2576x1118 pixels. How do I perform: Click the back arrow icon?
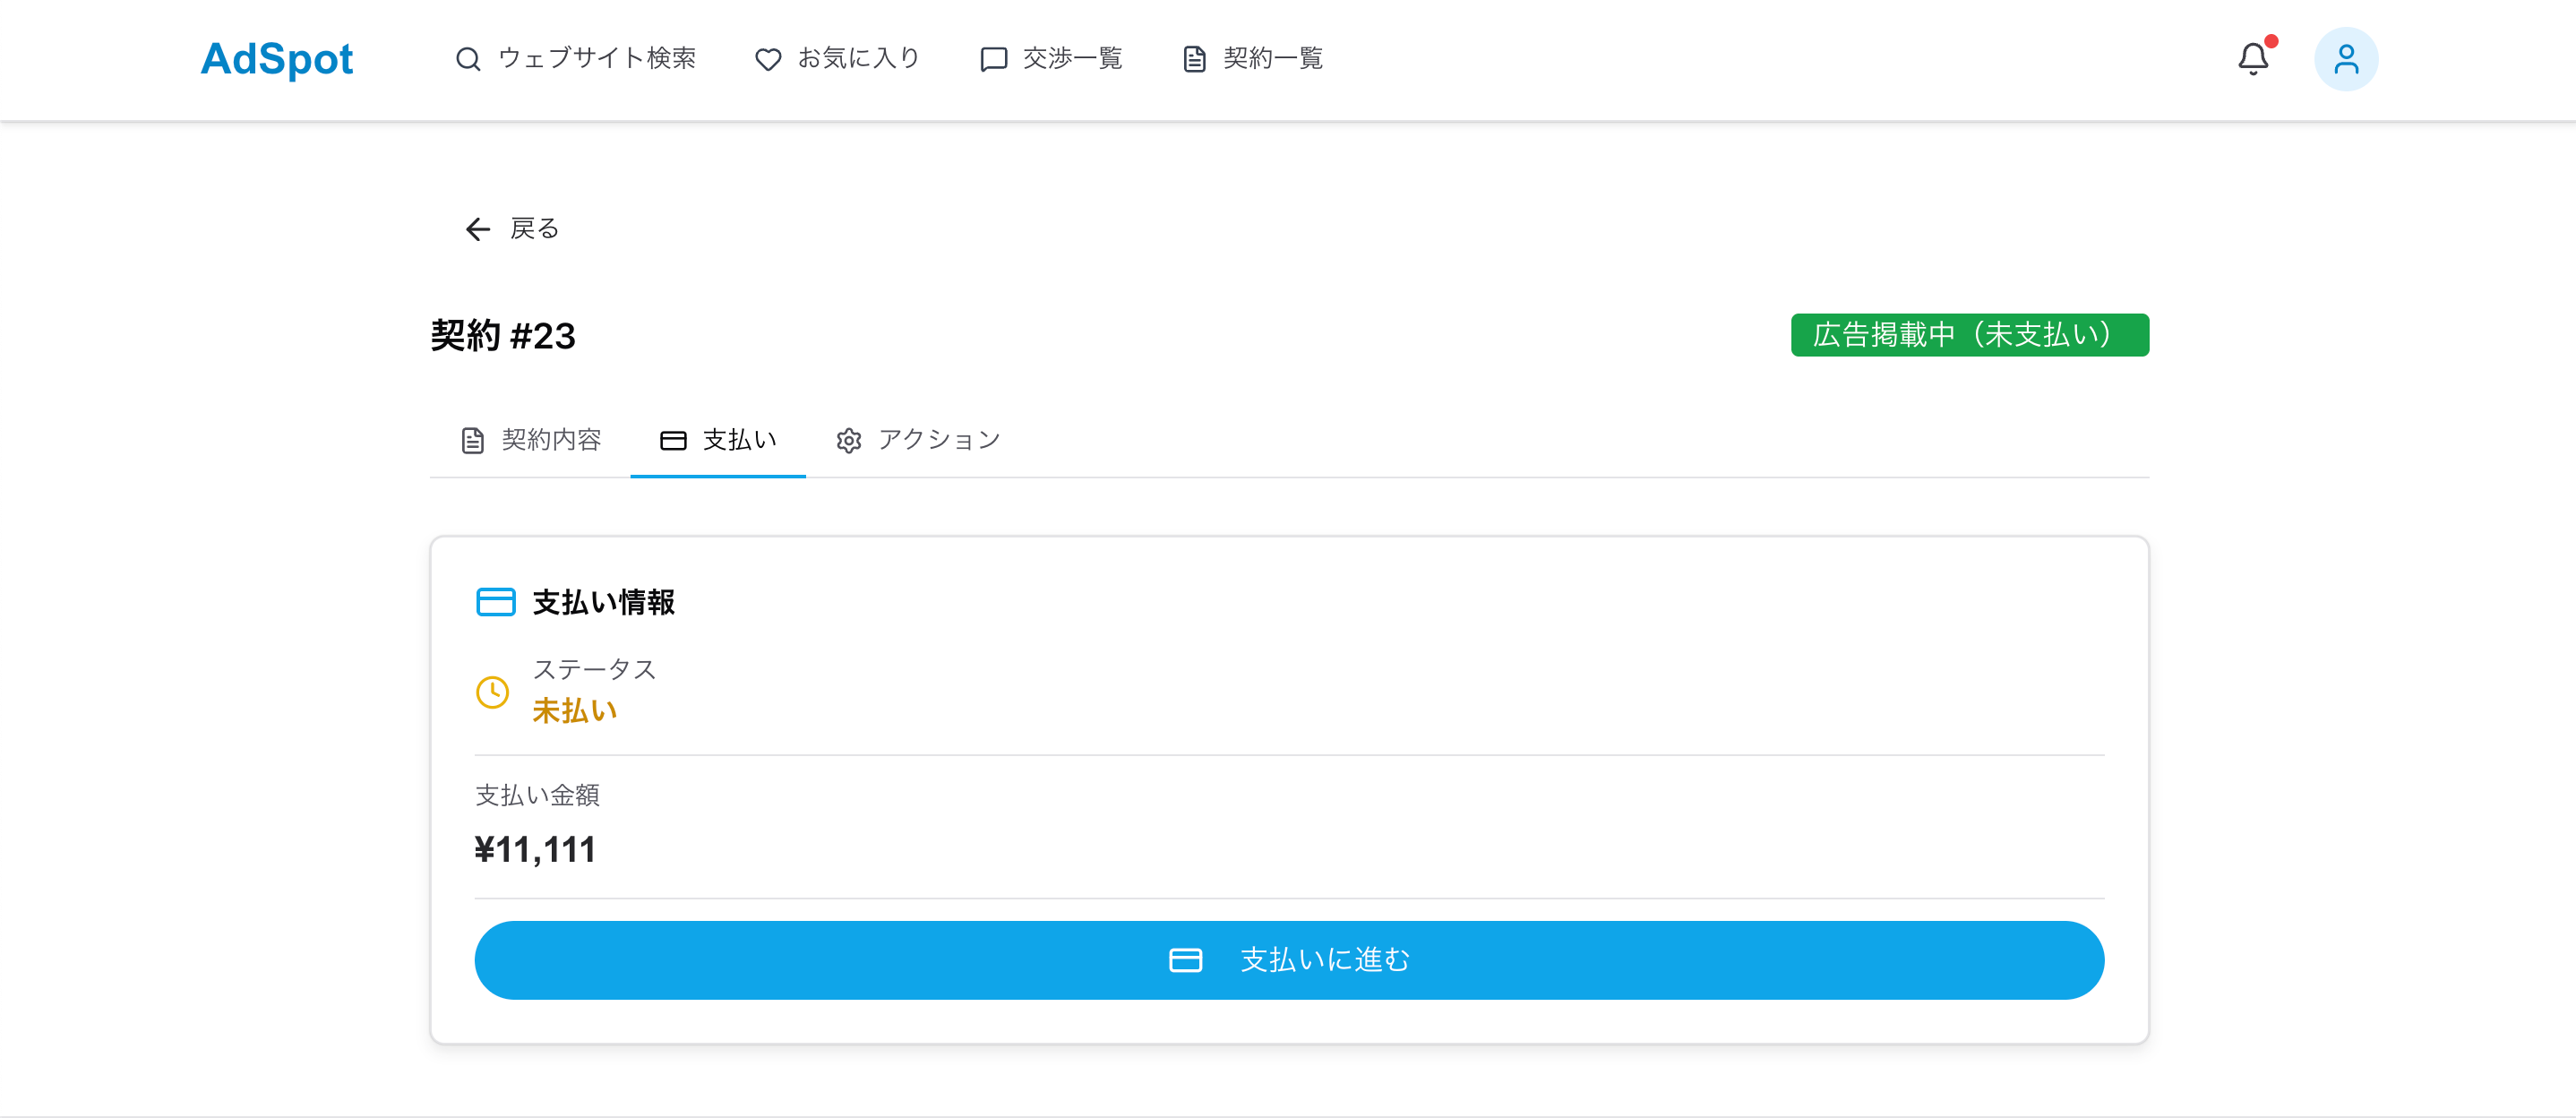pos(477,229)
